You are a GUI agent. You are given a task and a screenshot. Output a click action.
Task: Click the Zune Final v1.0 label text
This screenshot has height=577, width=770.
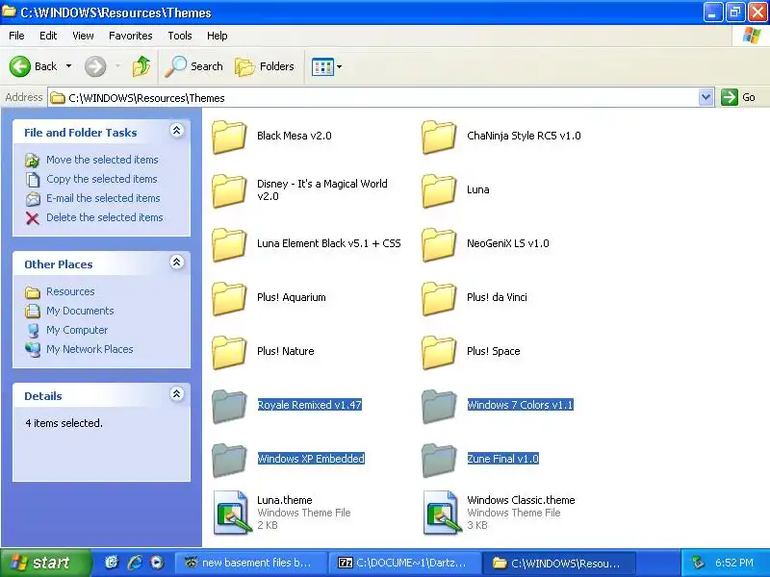pyautogui.click(x=502, y=459)
